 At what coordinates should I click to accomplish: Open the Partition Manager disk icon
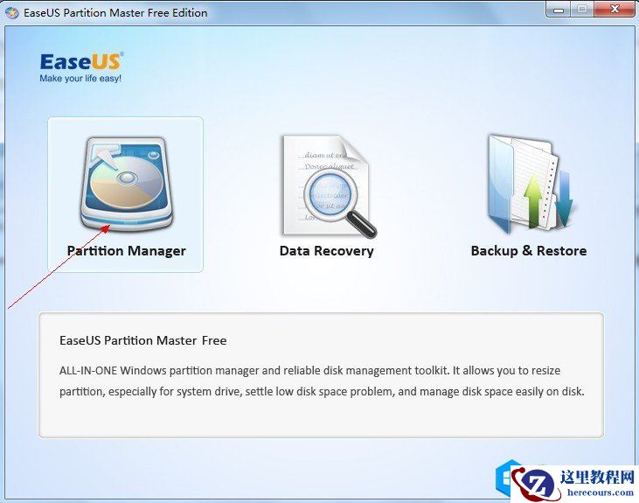tap(127, 183)
